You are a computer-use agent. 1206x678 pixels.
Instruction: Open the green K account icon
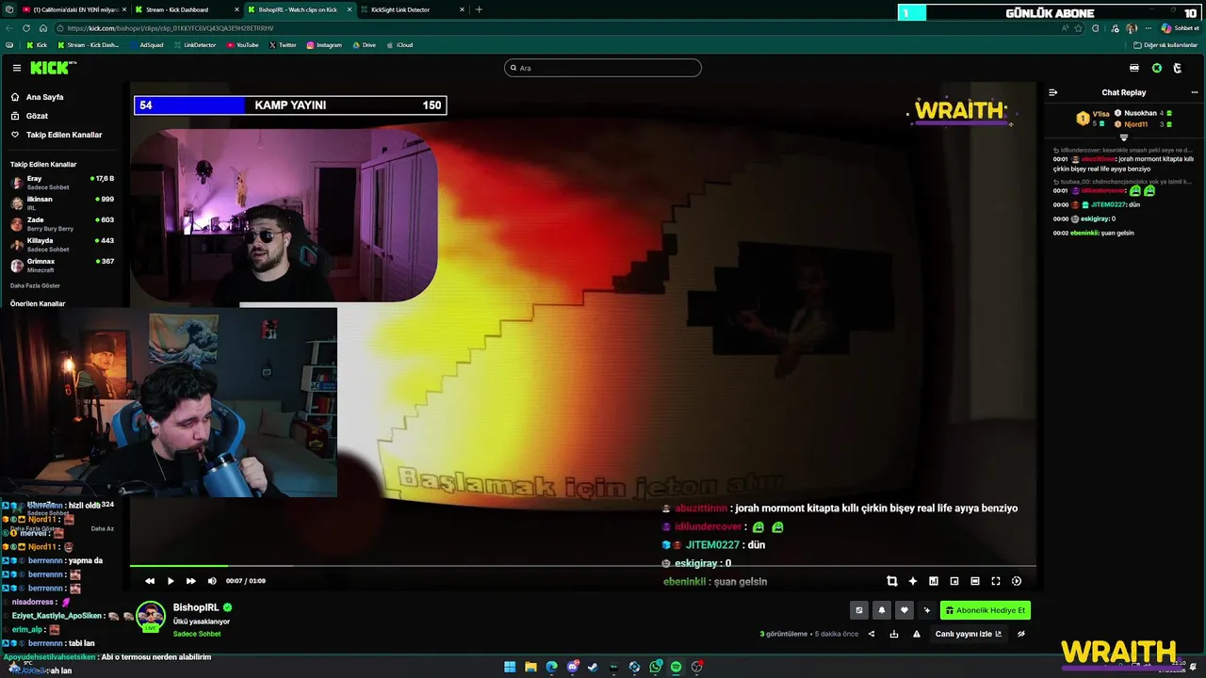(1157, 68)
